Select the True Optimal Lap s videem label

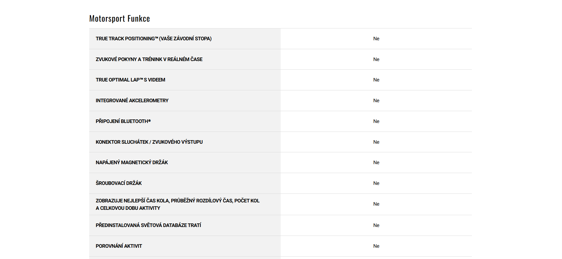point(130,80)
